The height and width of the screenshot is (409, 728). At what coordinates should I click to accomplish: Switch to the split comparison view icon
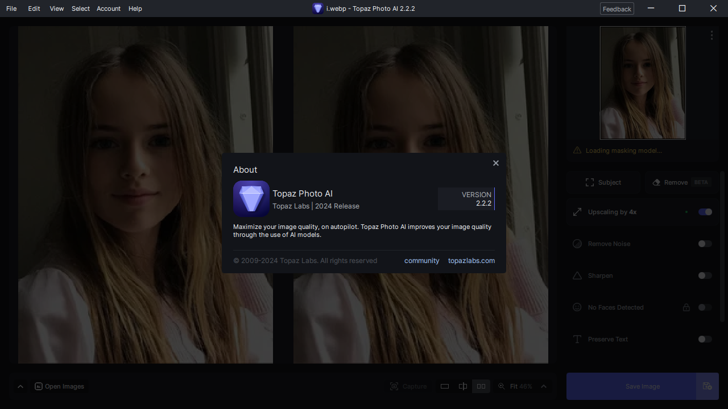[462, 386]
